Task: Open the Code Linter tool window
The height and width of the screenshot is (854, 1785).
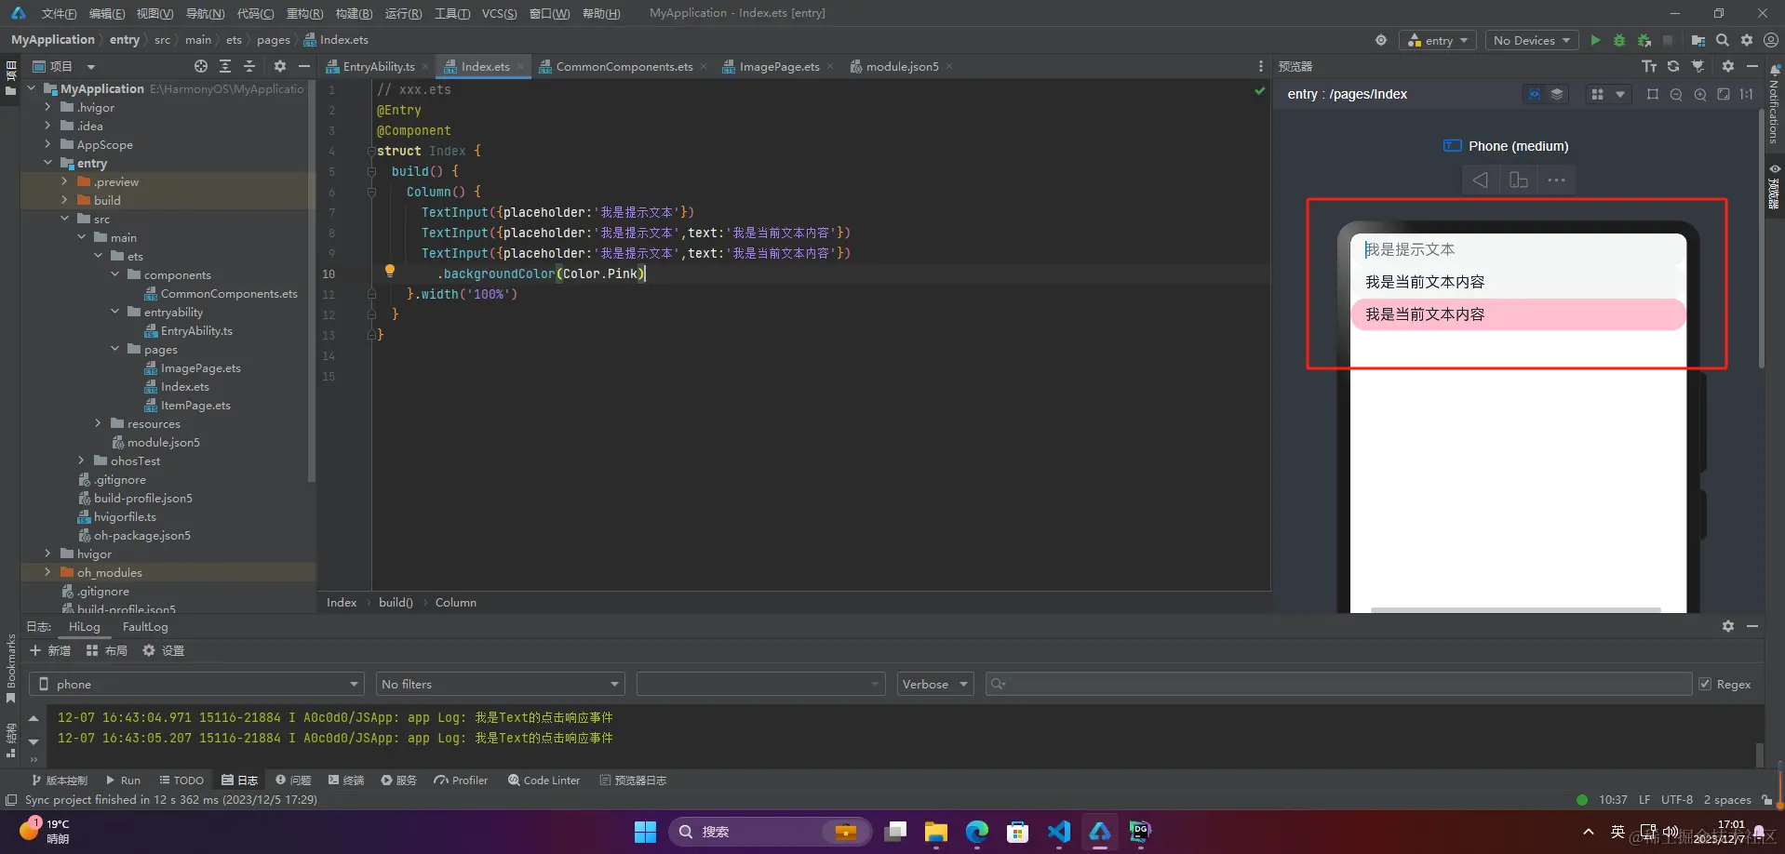Action: click(x=544, y=780)
